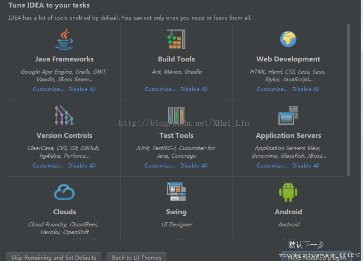Screen dimensions: 363x261
Task: Open Customize for Web Development
Action: [x=272, y=89]
